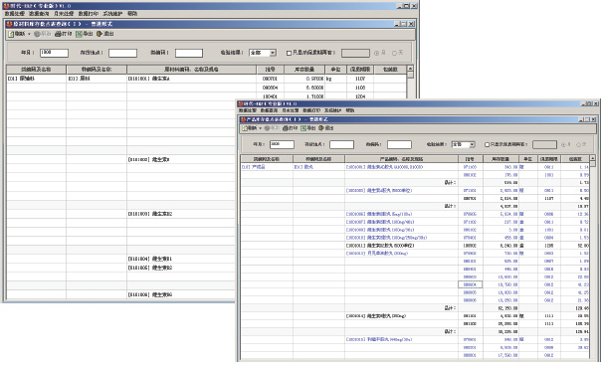Open Refresh button dropdown arrow, back window
Viewport: 601px width, 367px height.
[29, 34]
